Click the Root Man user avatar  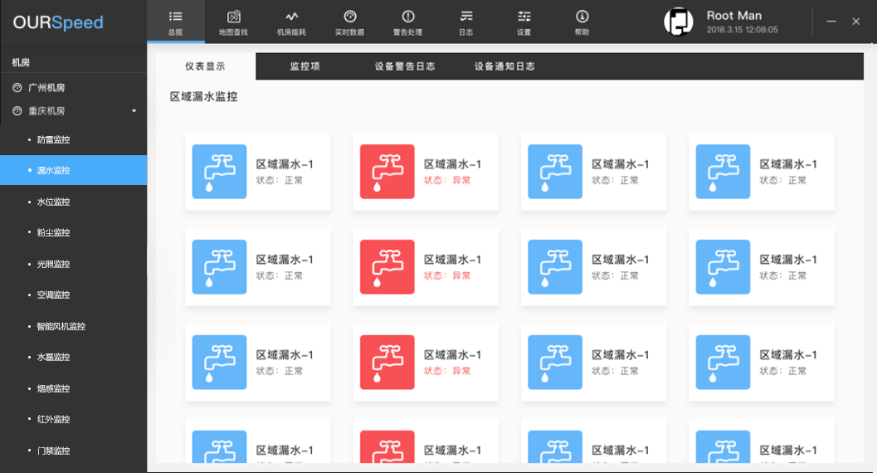click(679, 22)
